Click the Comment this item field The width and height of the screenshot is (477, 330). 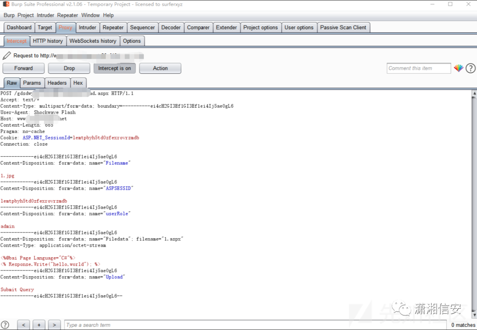pyautogui.click(x=419, y=68)
